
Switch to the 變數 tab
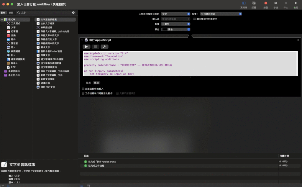11,12
